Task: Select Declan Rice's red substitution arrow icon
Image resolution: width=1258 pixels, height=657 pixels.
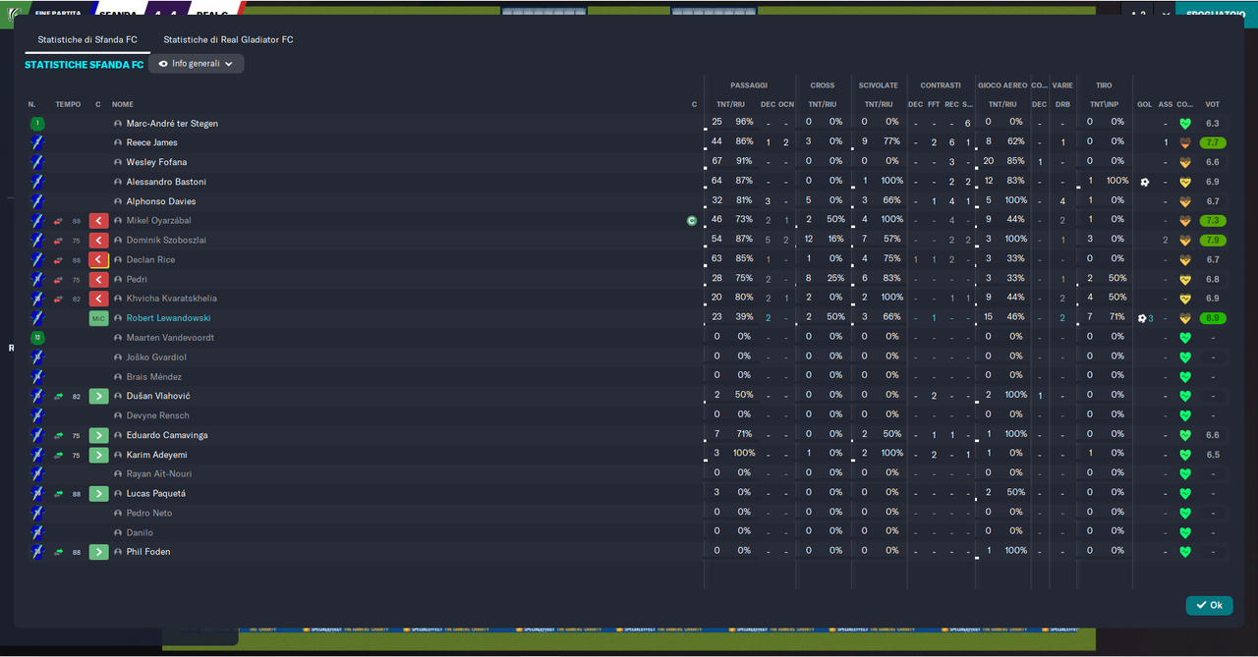Action: point(98,260)
